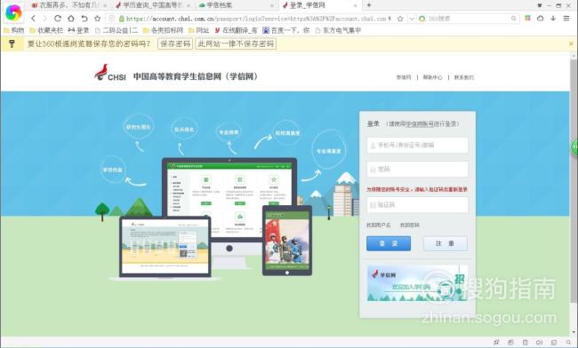578x348 pixels.
Task: Open the browser hamburger menu
Action: (x=566, y=18)
